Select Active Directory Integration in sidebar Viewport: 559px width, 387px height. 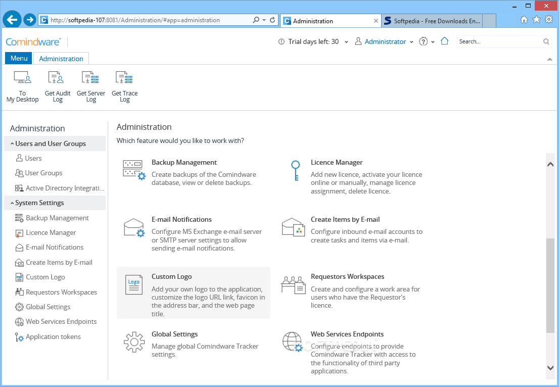(65, 188)
